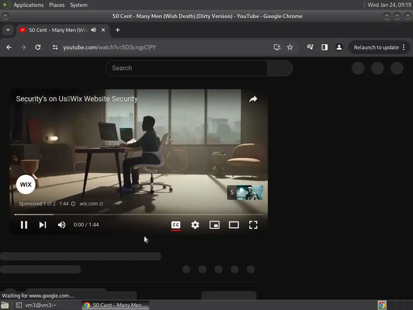Click the video progress bar
The image size is (413, 310).
click(x=139, y=215)
